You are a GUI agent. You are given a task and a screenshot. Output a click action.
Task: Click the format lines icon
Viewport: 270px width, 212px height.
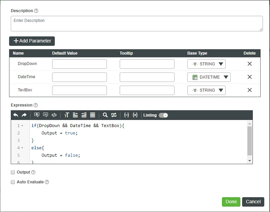pos(93,115)
